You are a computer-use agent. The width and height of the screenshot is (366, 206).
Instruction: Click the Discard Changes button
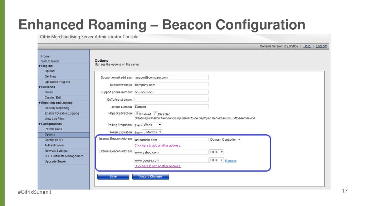point(151,177)
